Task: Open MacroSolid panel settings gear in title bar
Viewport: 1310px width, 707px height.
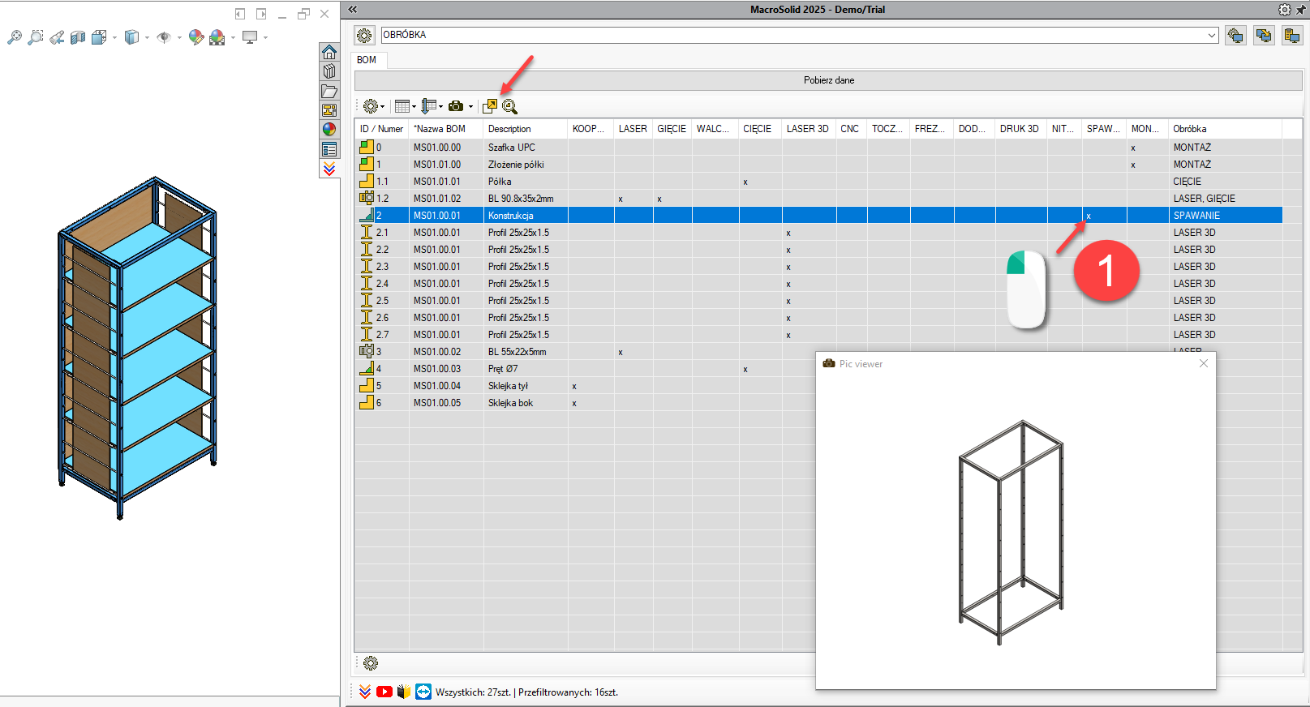Action: click(1285, 10)
